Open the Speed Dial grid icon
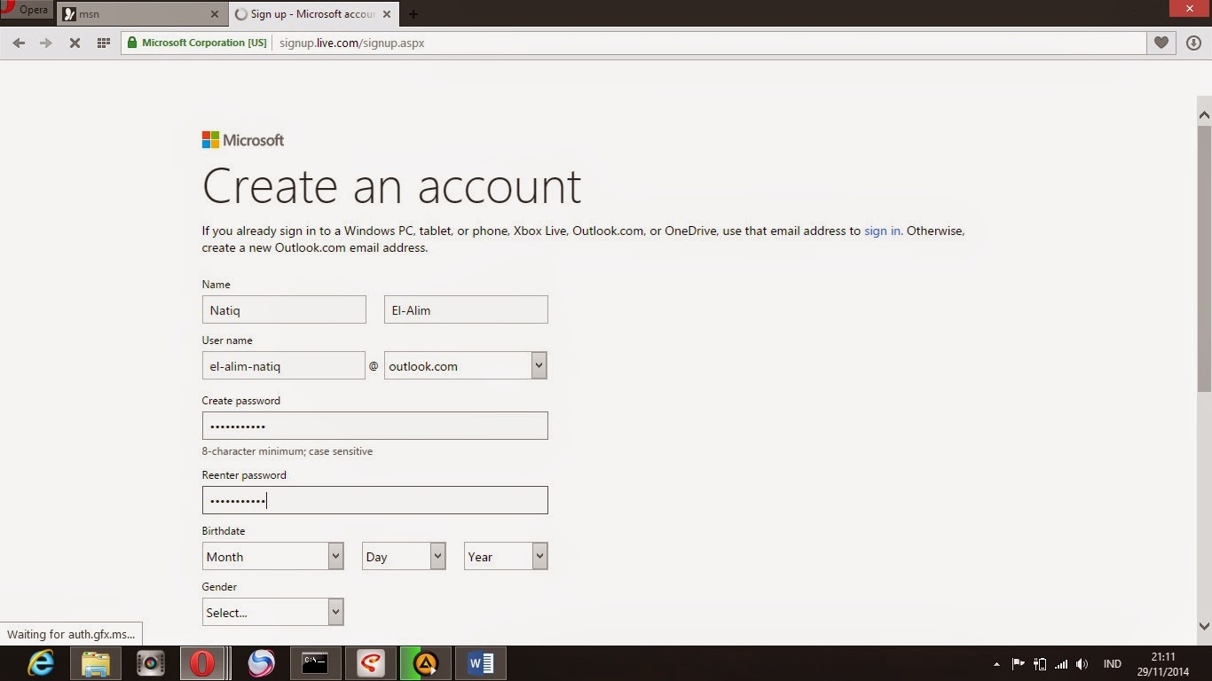This screenshot has height=681, width=1212. [103, 43]
